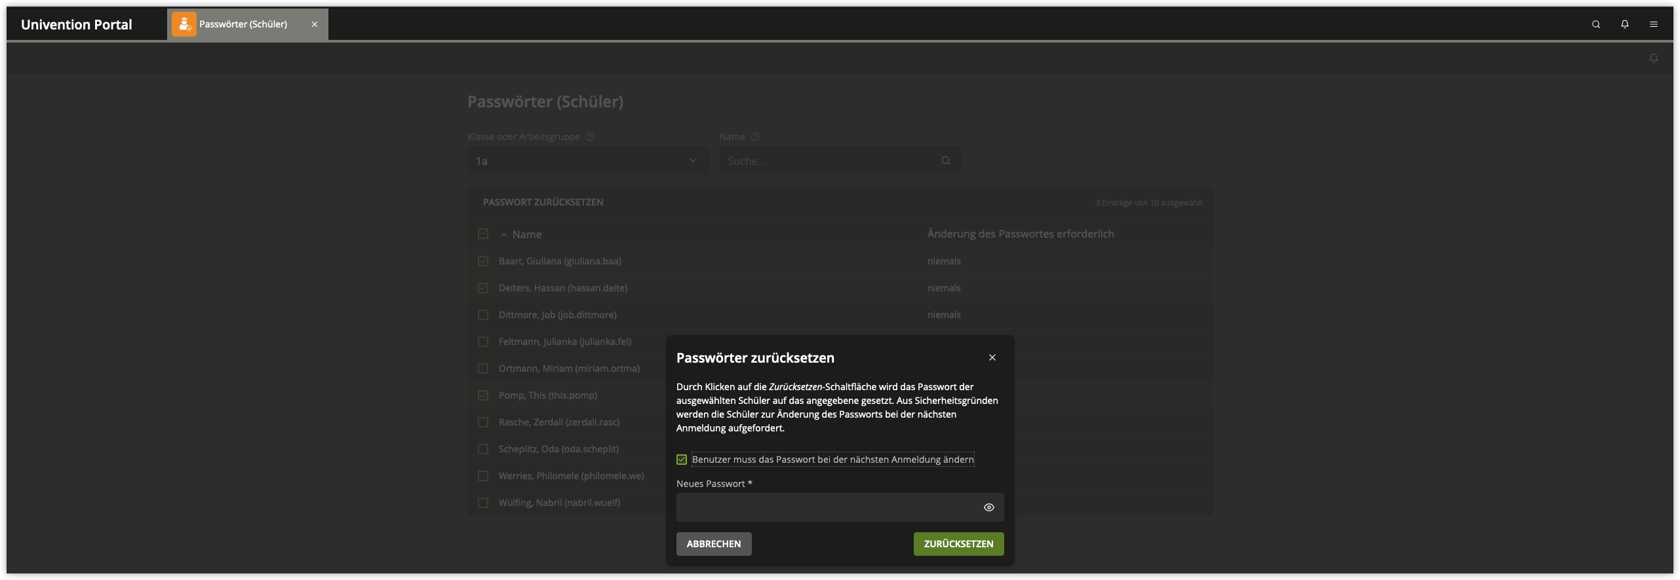Toggle password visibility eye icon
This screenshot has width=1680, height=580.
(x=989, y=507)
